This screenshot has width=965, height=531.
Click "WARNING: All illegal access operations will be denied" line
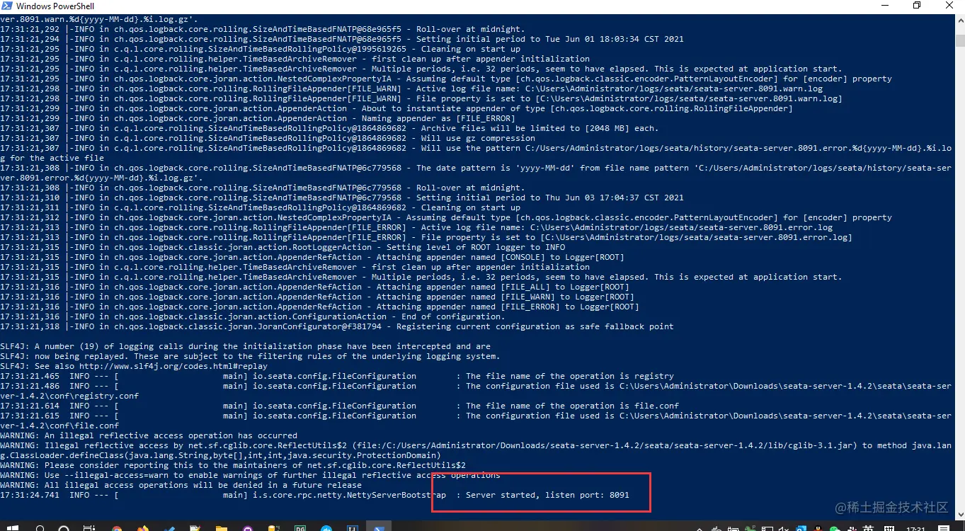click(181, 485)
